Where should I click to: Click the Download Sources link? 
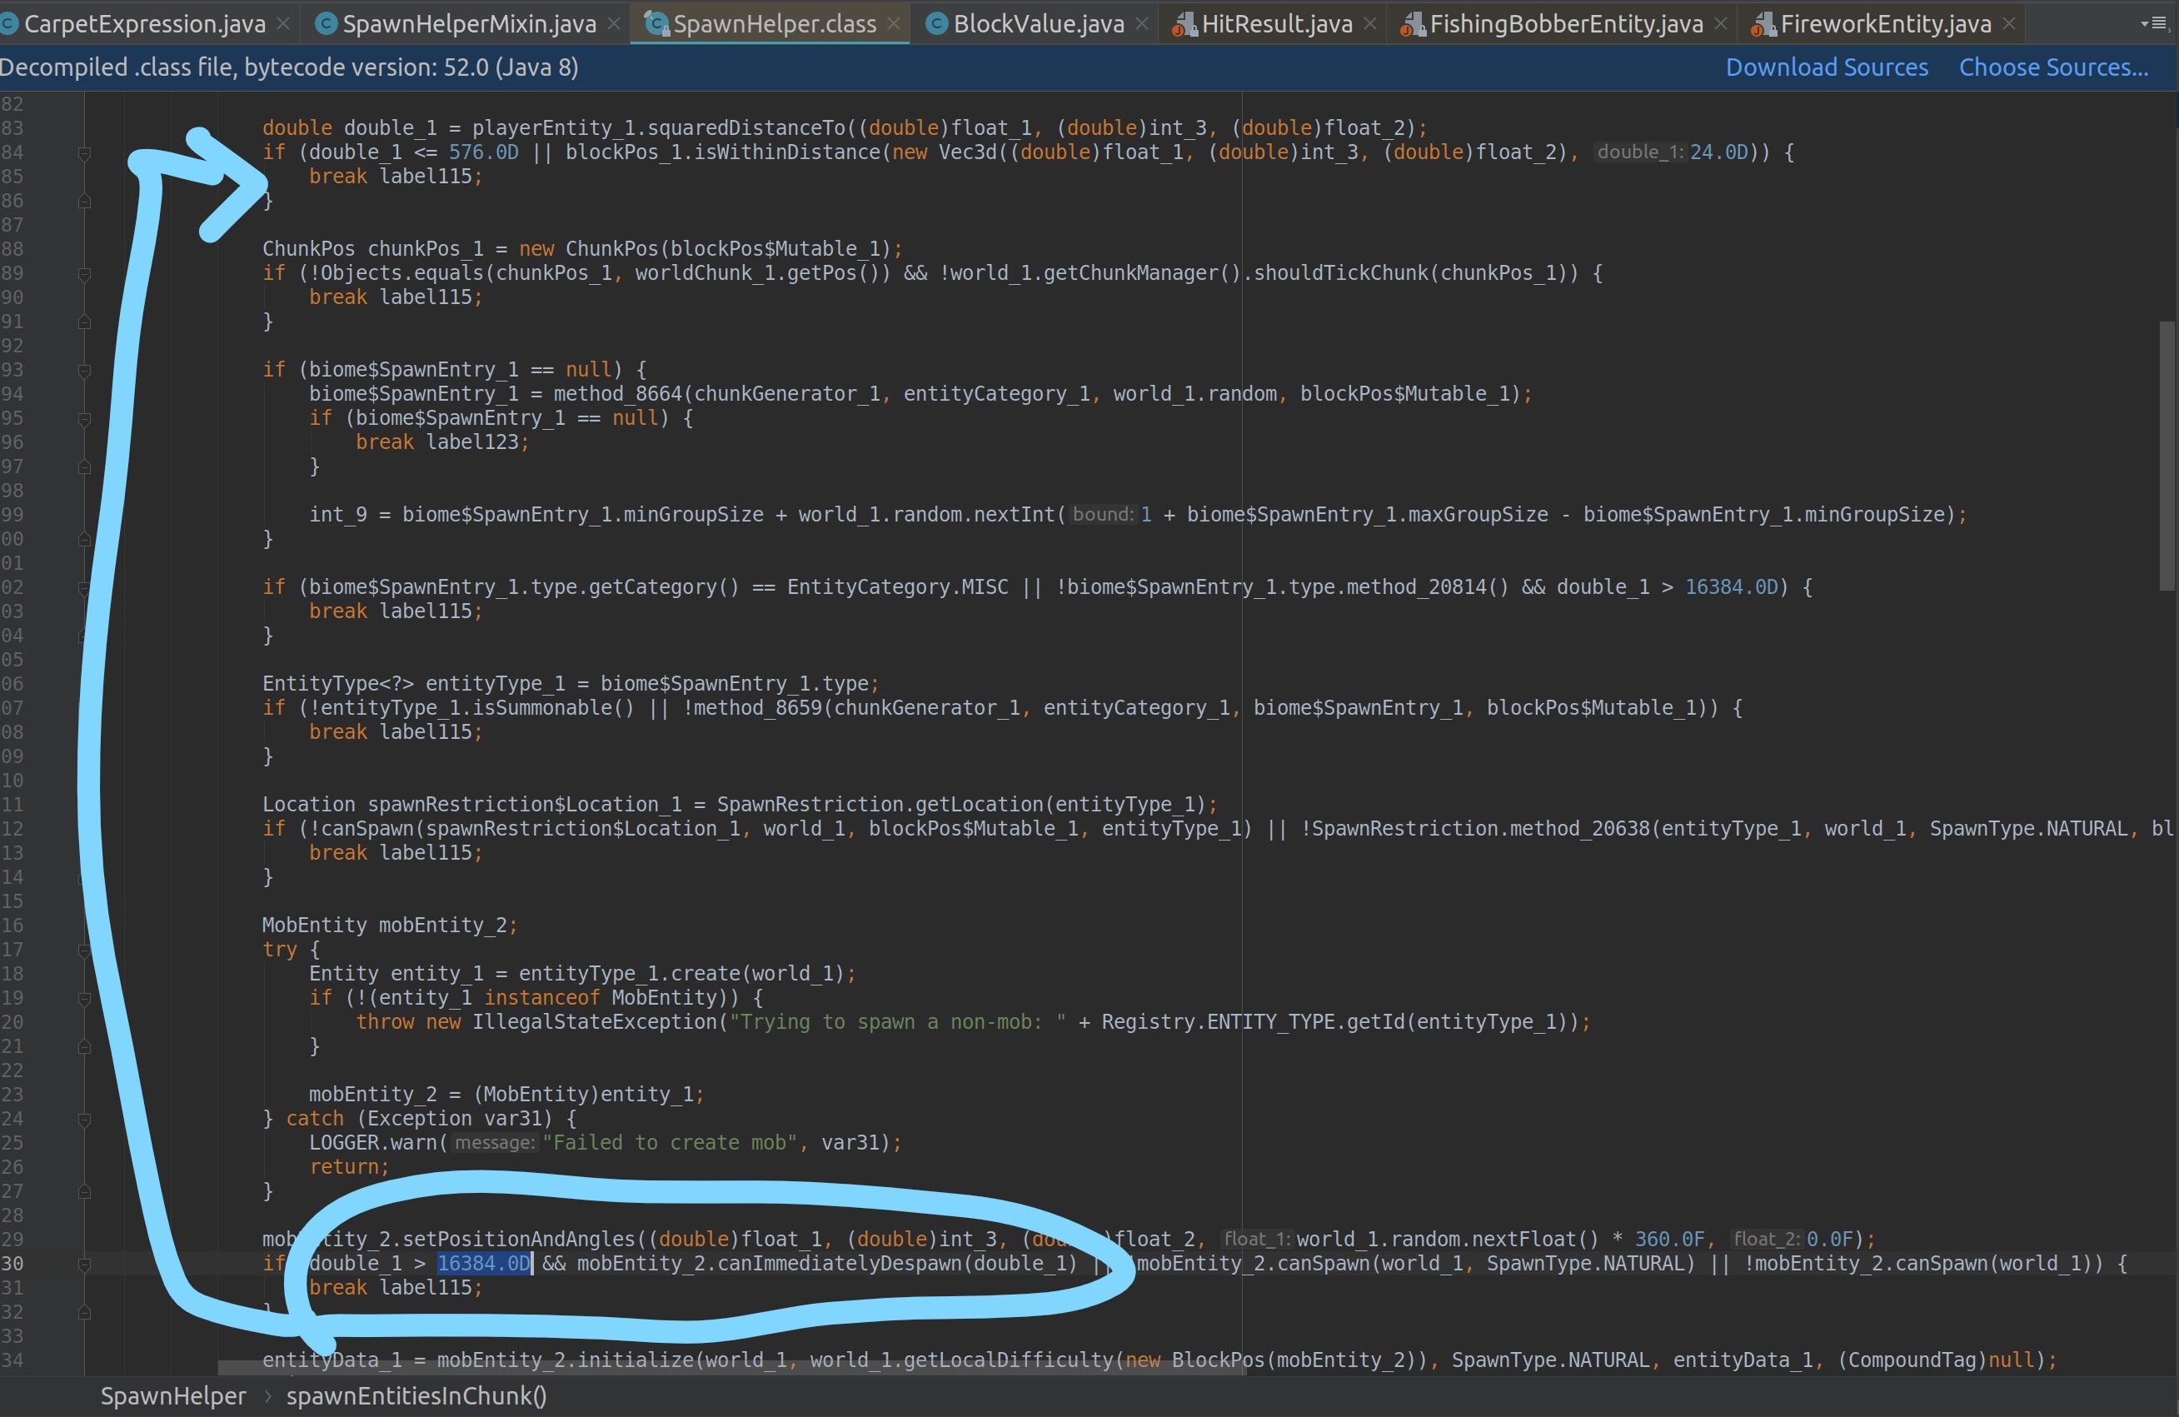tap(1827, 67)
